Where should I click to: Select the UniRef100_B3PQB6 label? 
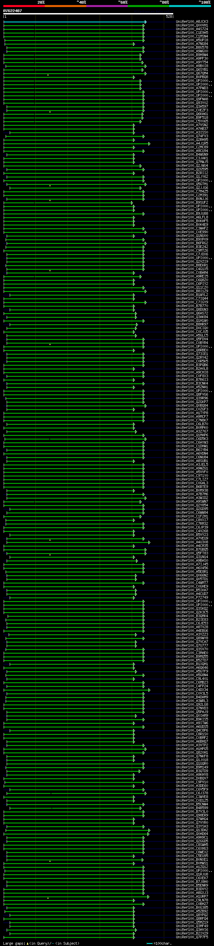192,365
